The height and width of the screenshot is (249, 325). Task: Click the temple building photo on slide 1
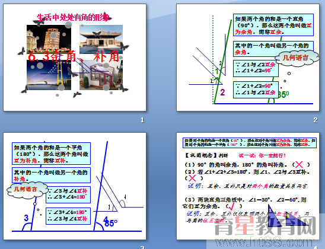click(101, 39)
